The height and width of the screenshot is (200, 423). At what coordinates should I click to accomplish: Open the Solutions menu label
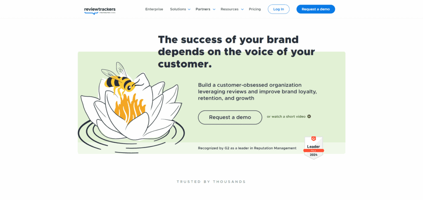click(178, 9)
